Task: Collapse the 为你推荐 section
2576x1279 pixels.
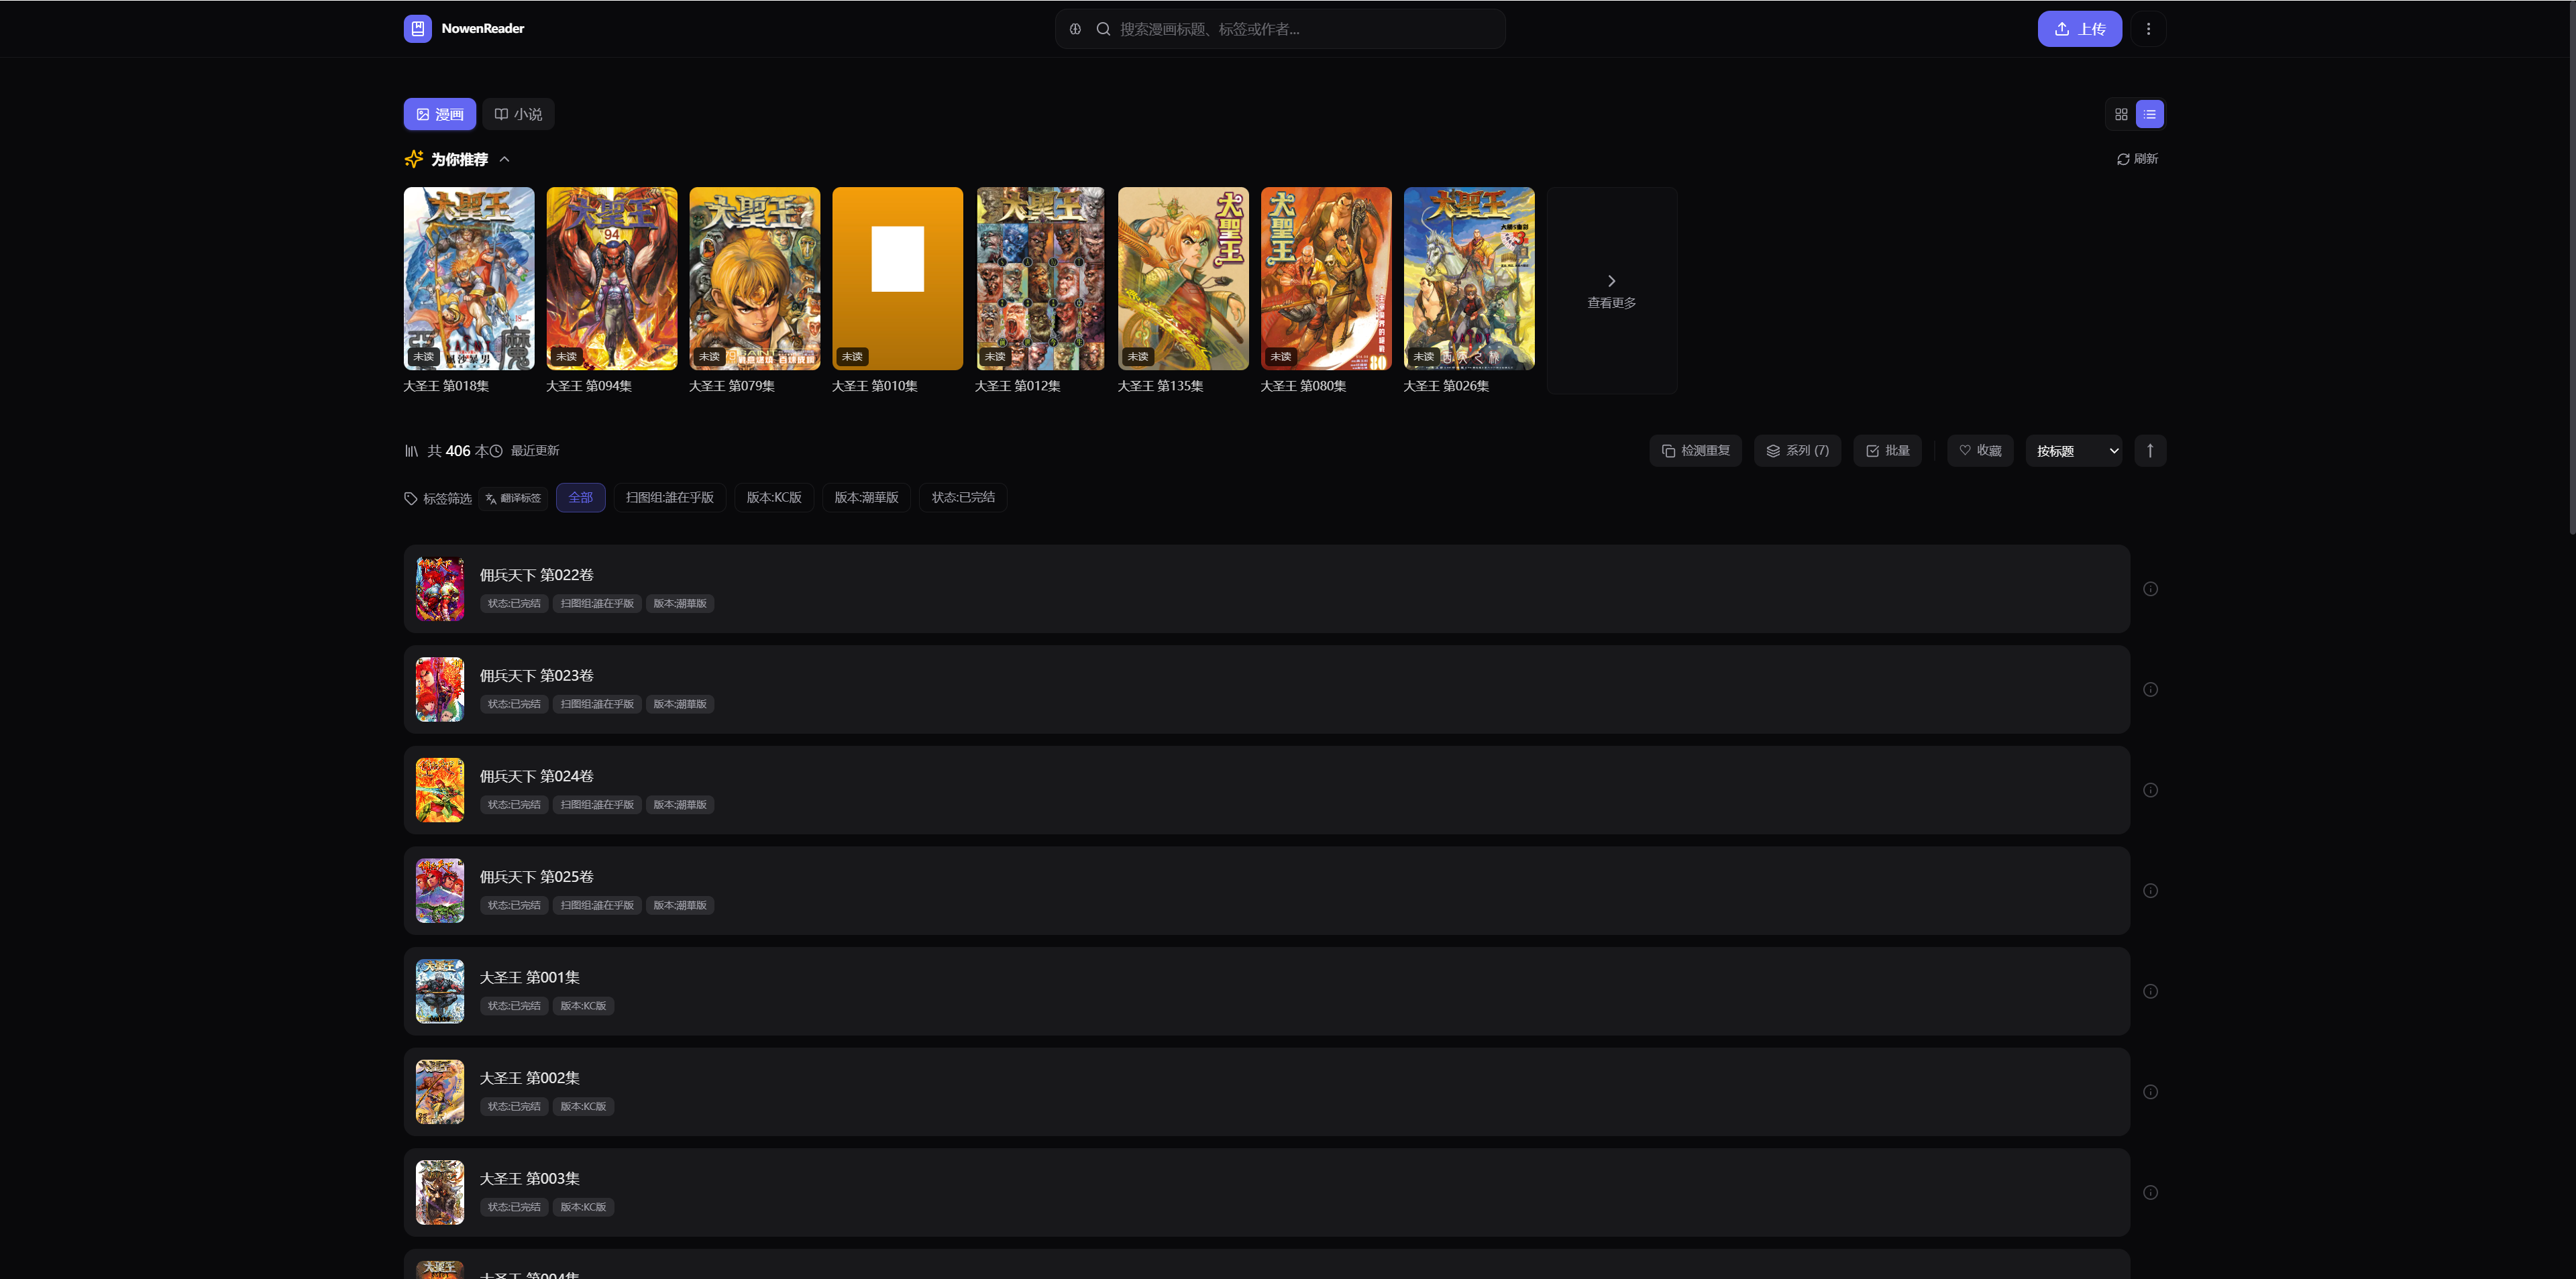Action: [x=504, y=159]
